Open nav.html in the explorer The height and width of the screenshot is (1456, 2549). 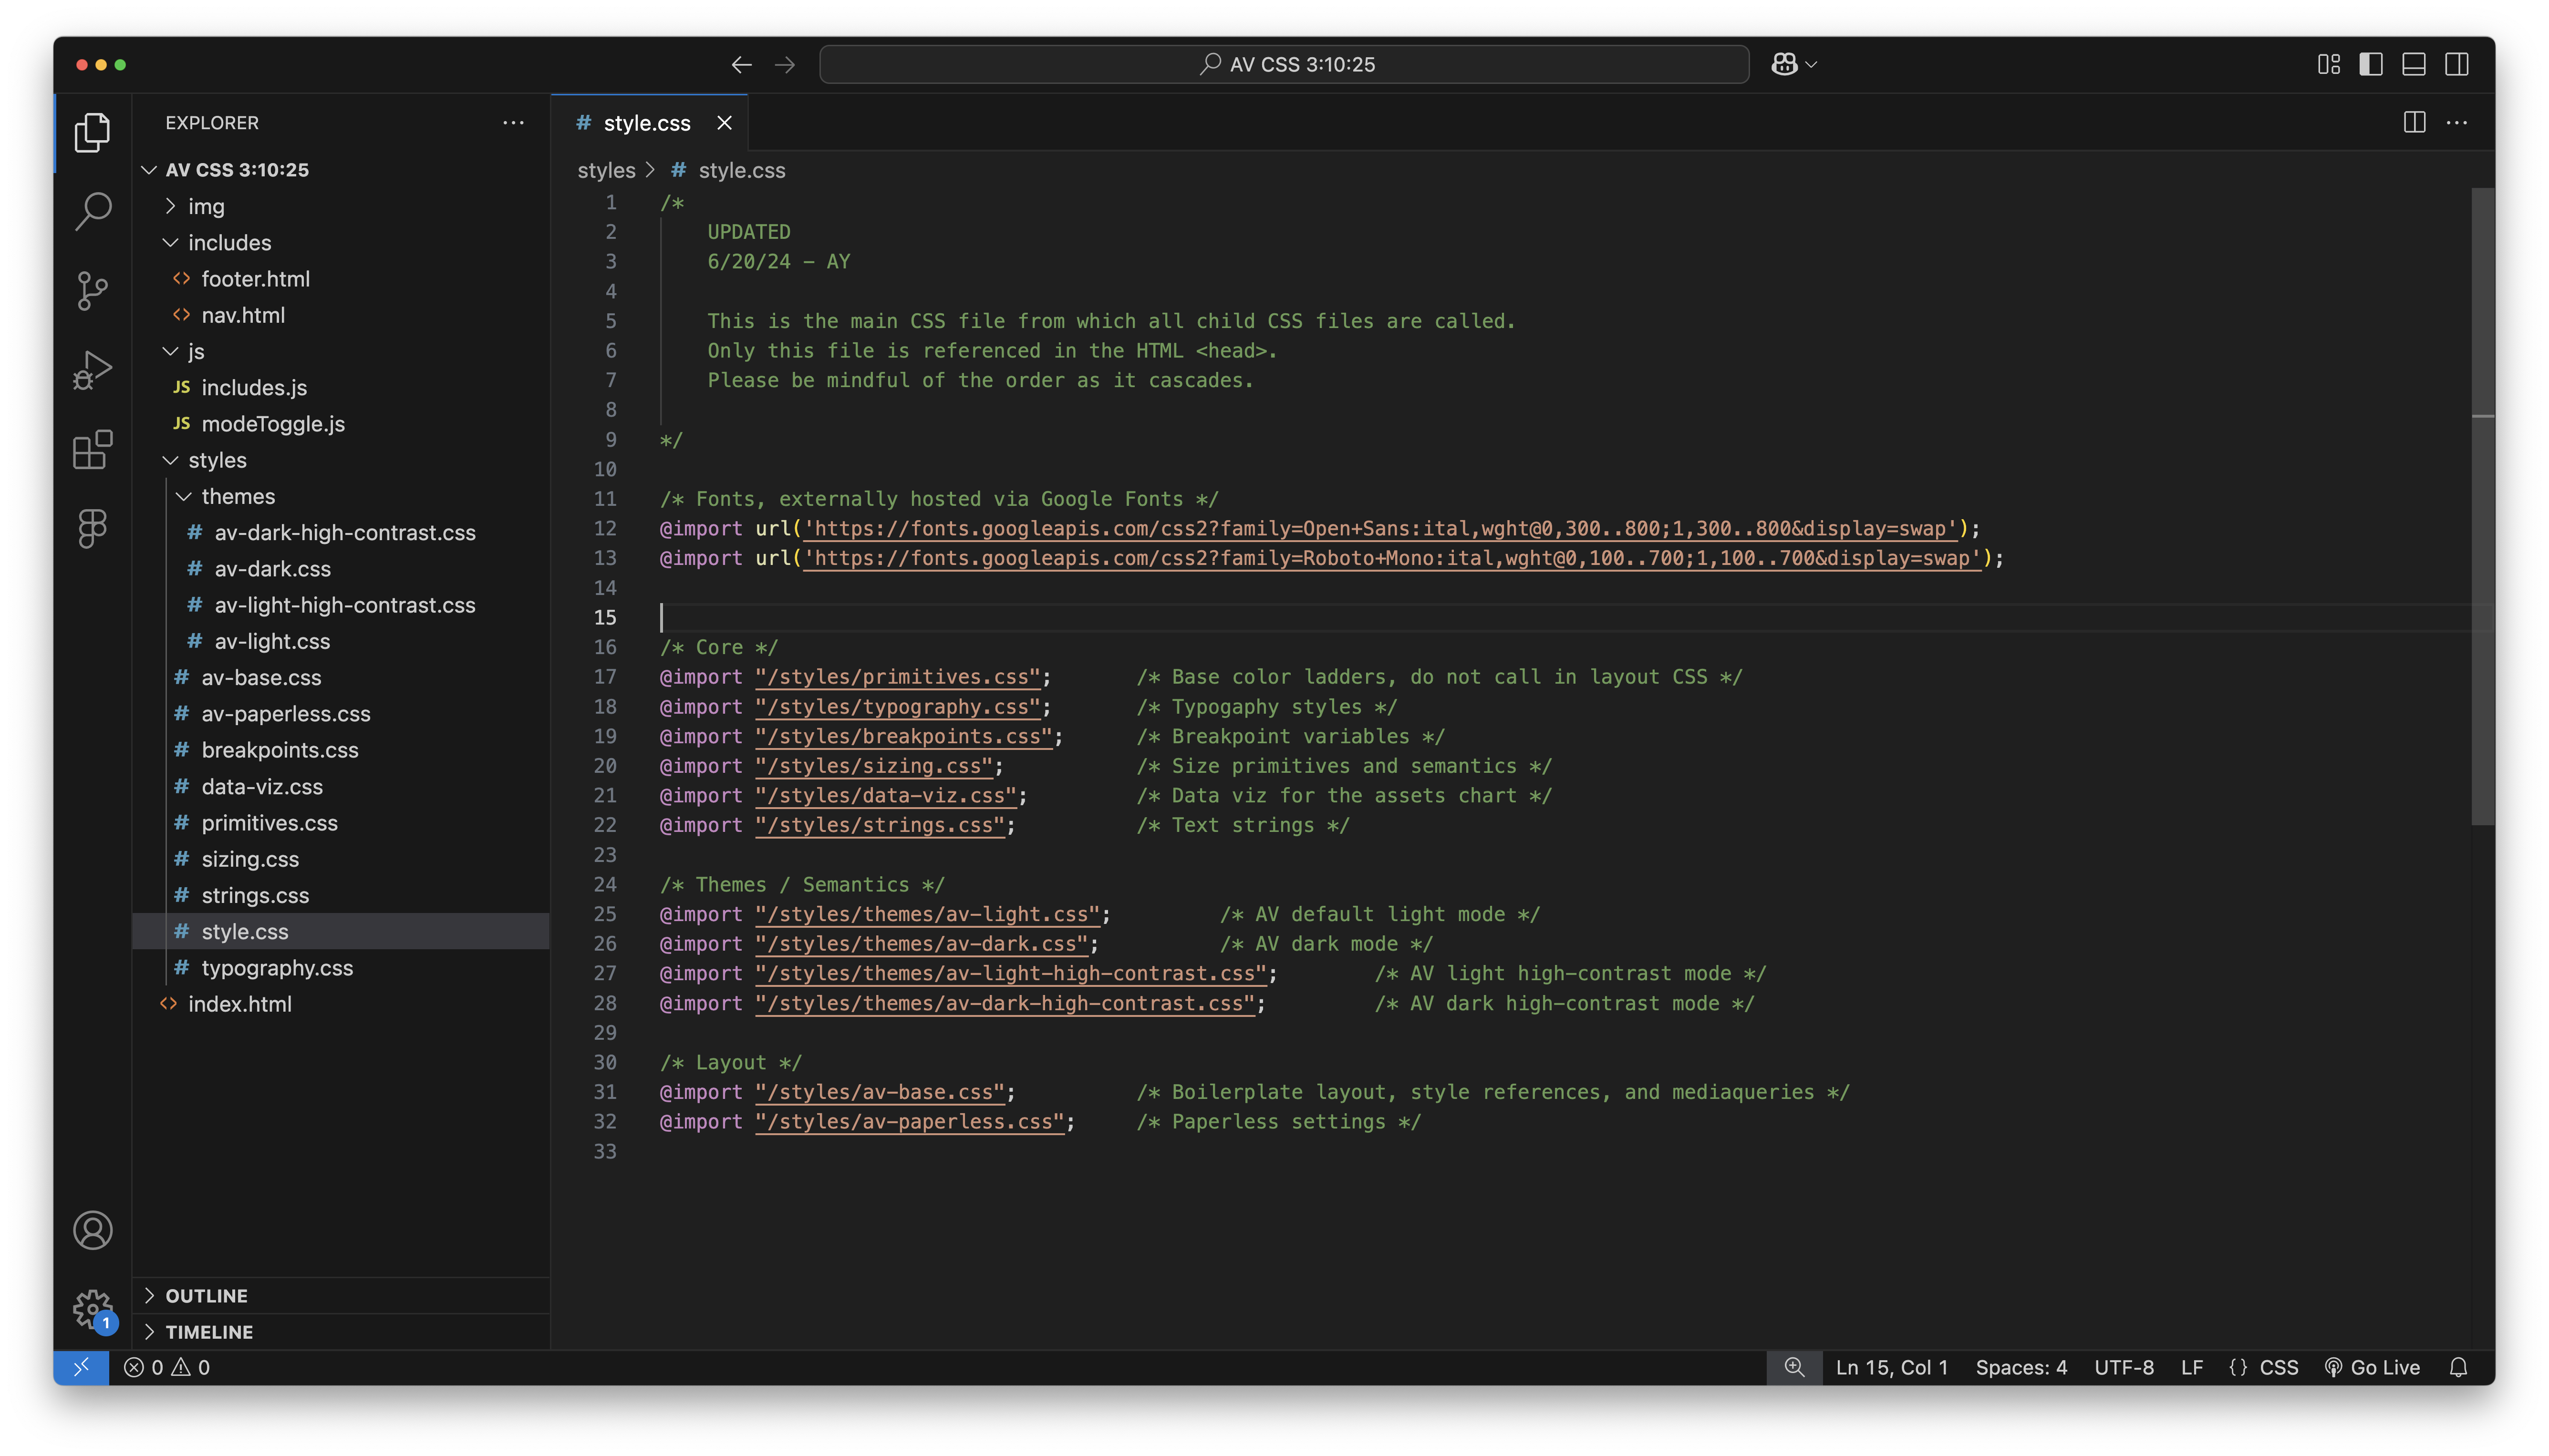[341, 315]
